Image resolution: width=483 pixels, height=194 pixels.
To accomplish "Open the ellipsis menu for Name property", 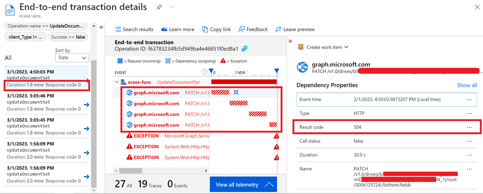I will tap(469, 169).
